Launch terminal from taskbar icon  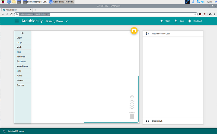tap(19, 2)
